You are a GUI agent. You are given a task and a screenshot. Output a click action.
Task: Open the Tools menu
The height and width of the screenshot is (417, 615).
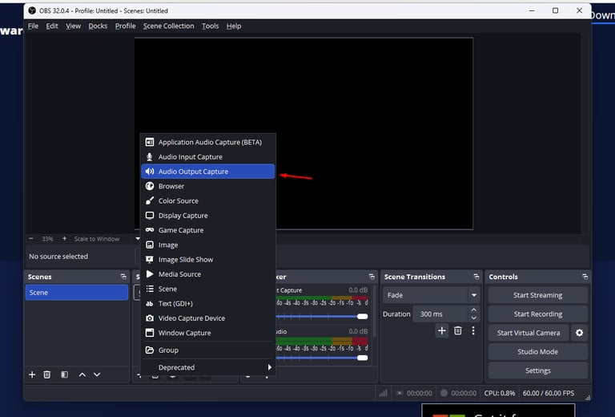tap(211, 26)
